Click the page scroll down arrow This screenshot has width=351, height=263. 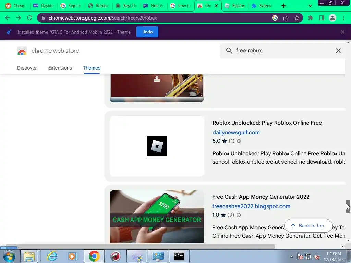pyautogui.click(x=348, y=240)
